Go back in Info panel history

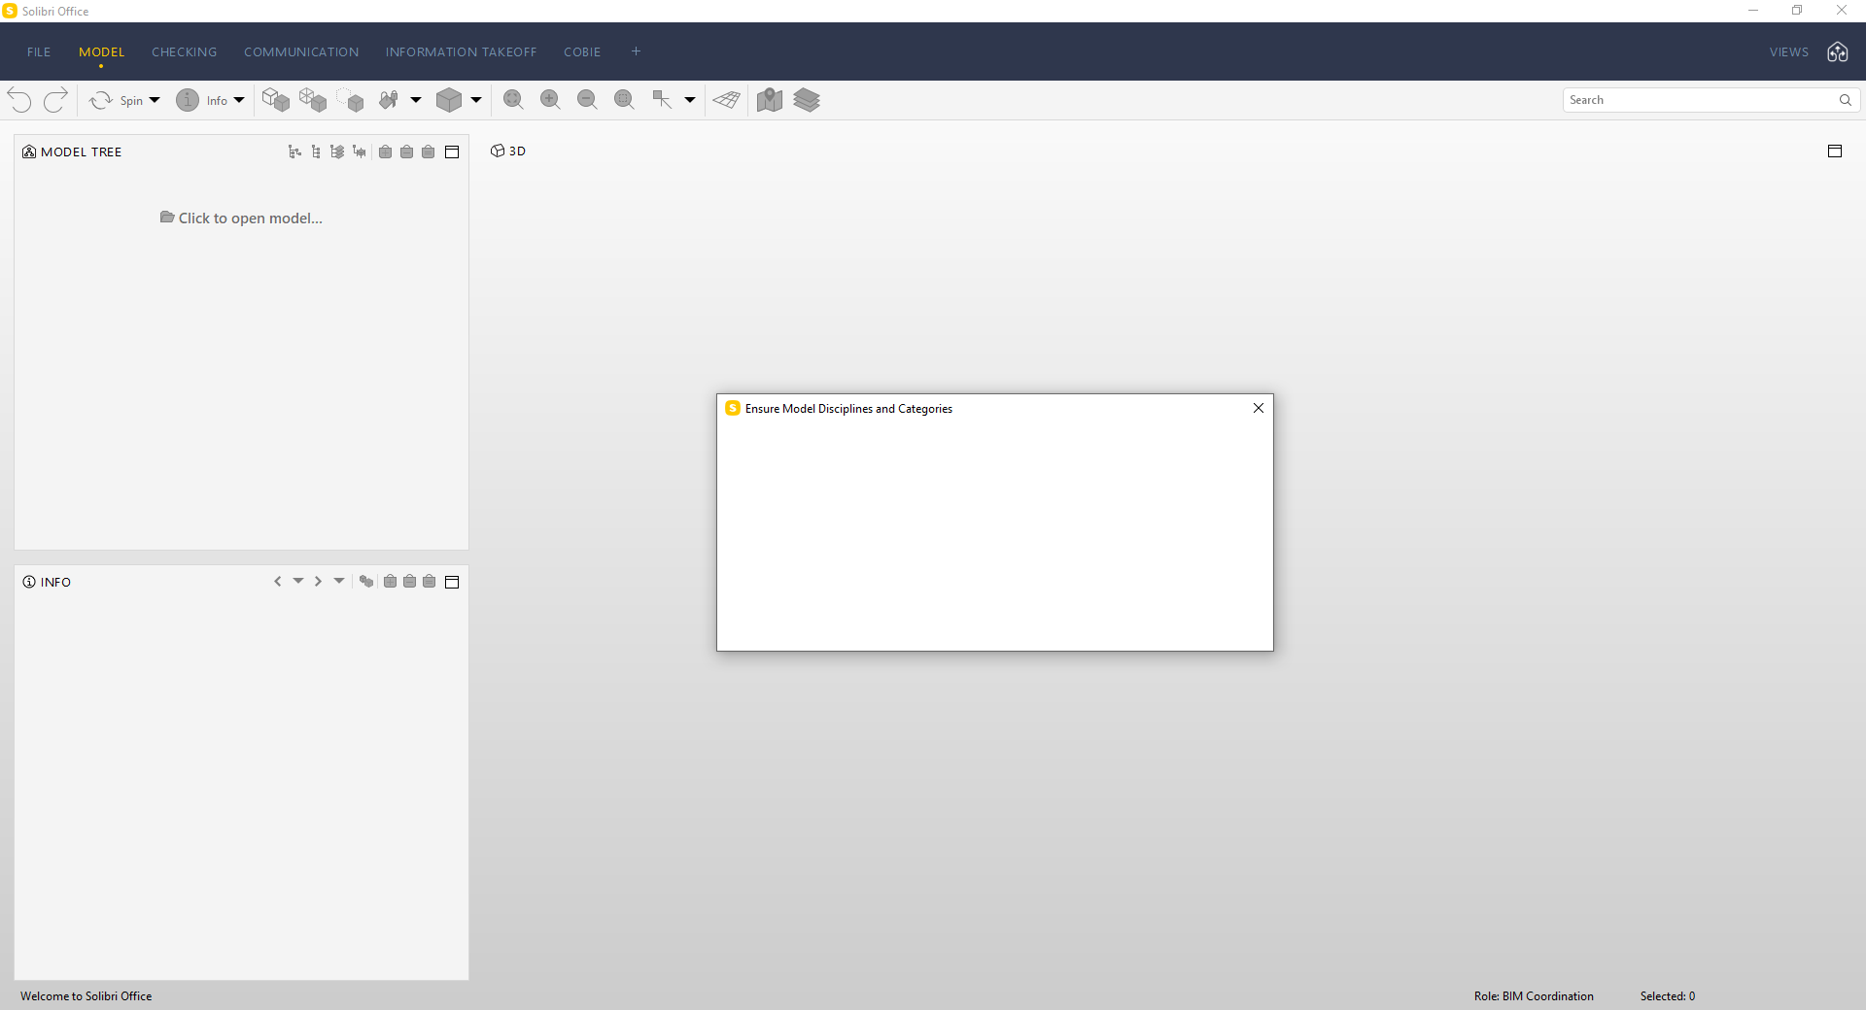tap(278, 582)
